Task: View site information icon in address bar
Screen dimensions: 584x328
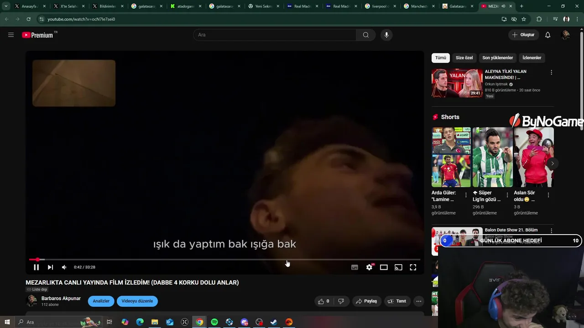Action: pos(42,19)
